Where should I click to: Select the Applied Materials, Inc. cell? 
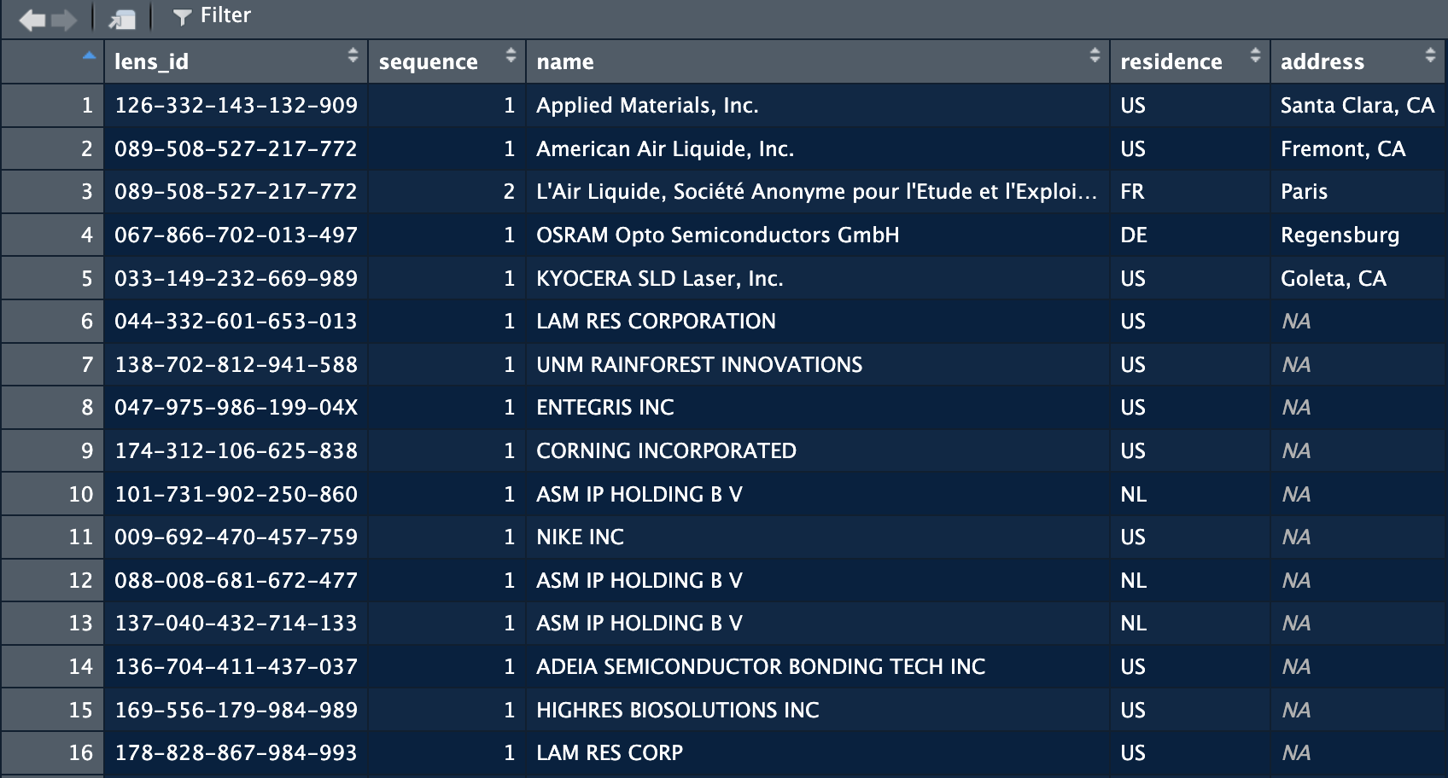coord(647,106)
